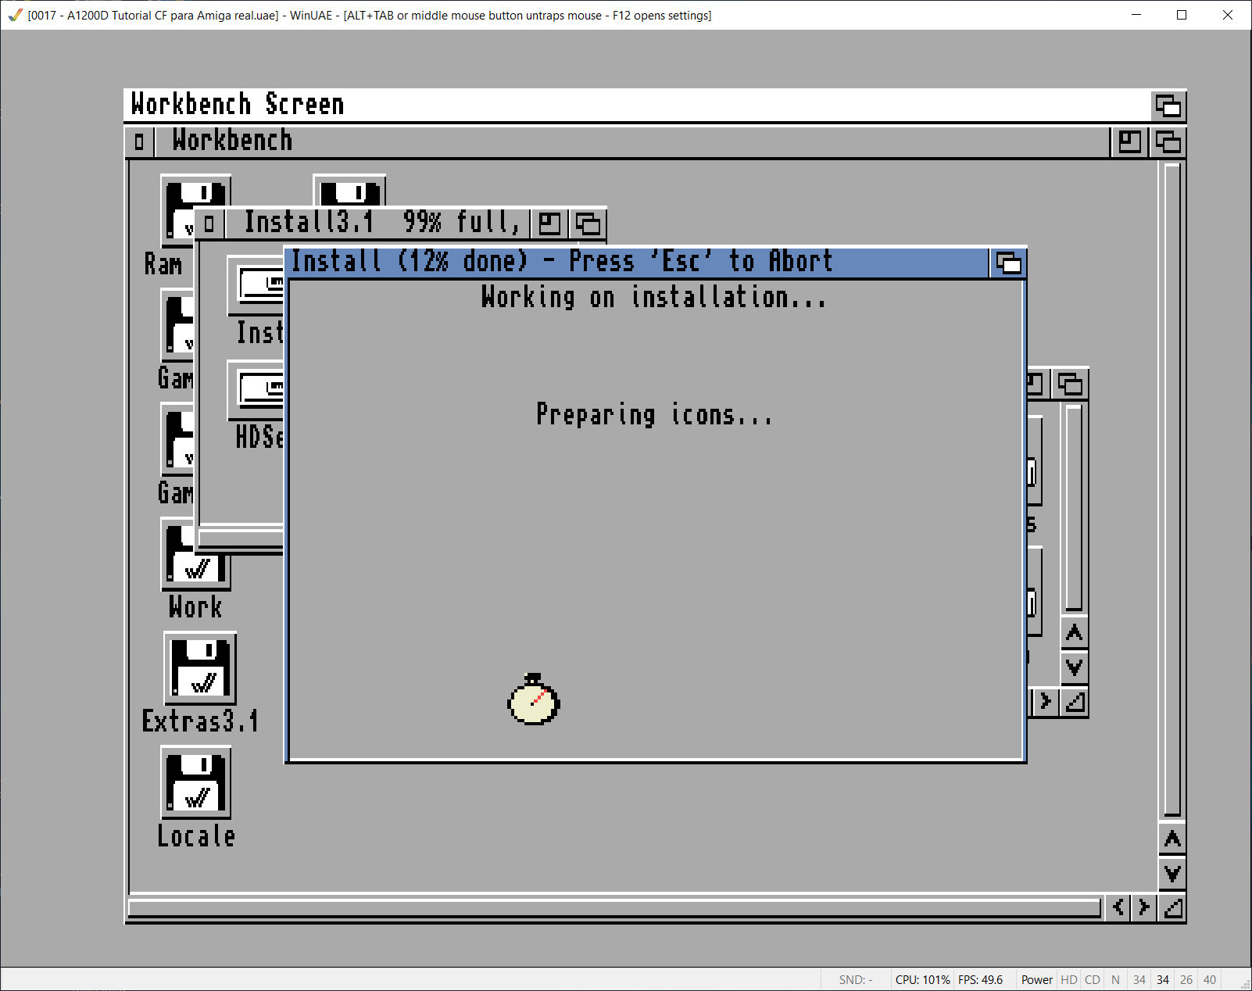1252x991 pixels.
Task: Click the Power indicator in WinUAE status bar
Action: click(1036, 979)
